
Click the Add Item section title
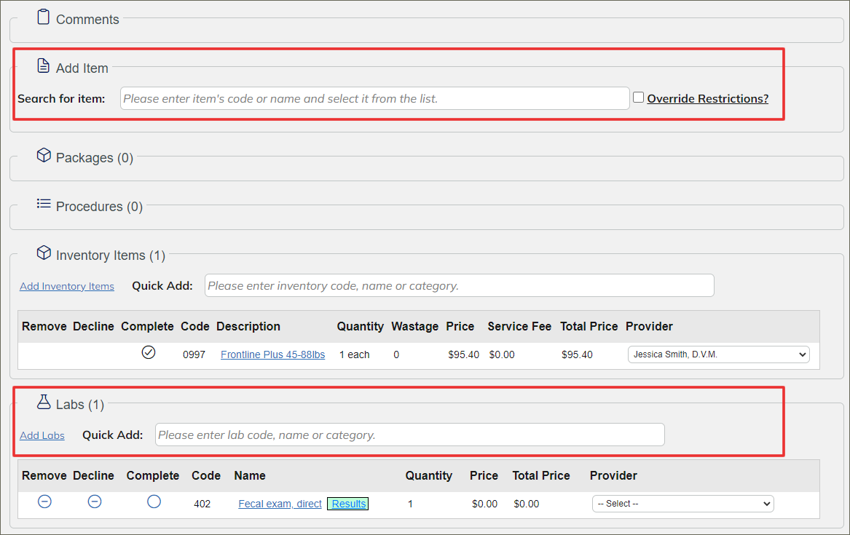coord(82,68)
